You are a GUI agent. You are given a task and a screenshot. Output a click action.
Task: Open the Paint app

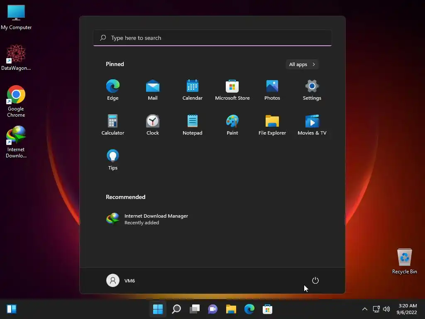(x=232, y=125)
